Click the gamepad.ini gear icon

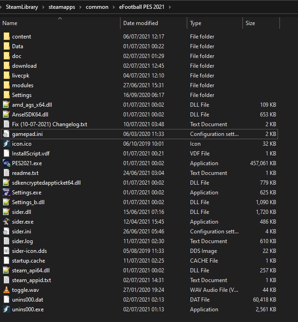tap(6, 134)
